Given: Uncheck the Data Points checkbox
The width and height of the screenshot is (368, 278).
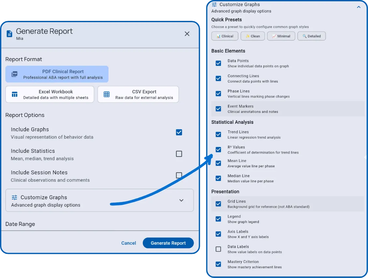Looking at the screenshot, I should (x=218, y=63).
